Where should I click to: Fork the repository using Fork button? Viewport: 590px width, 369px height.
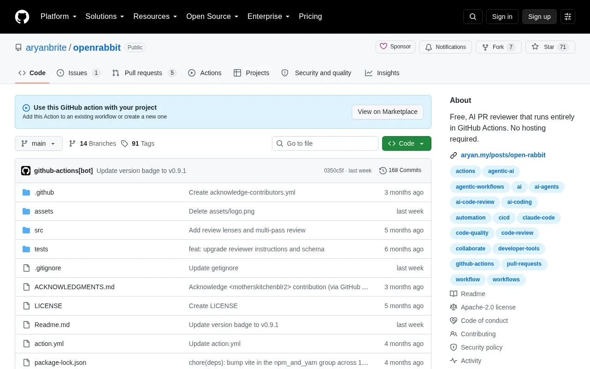click(x=498, y=47)
